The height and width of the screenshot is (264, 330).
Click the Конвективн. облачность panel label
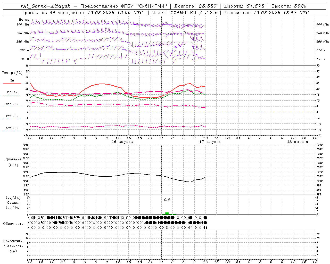13,246
